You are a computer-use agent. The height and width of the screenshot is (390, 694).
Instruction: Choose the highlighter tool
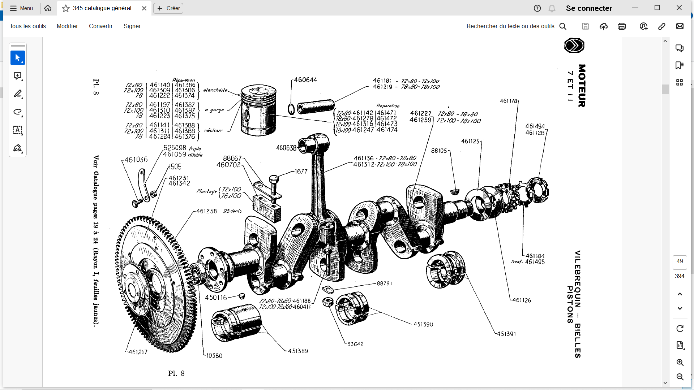coord(17,94)
